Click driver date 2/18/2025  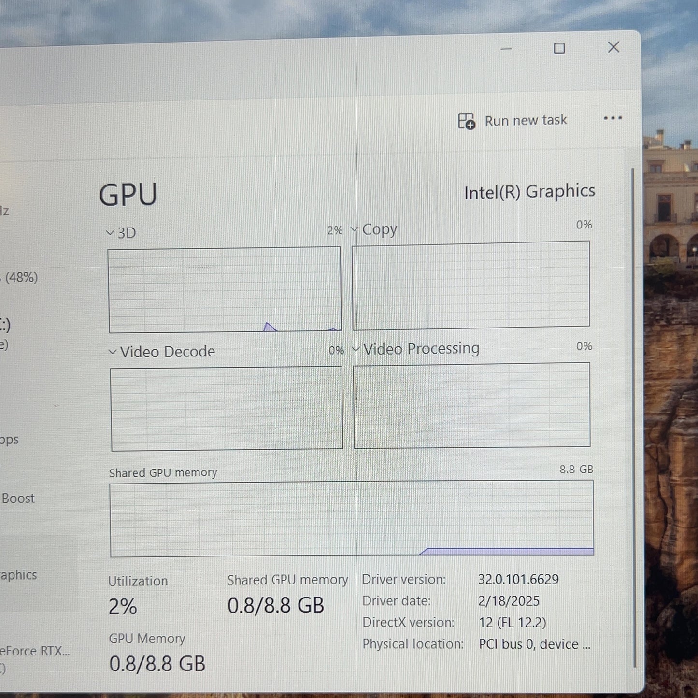point(509,601)
